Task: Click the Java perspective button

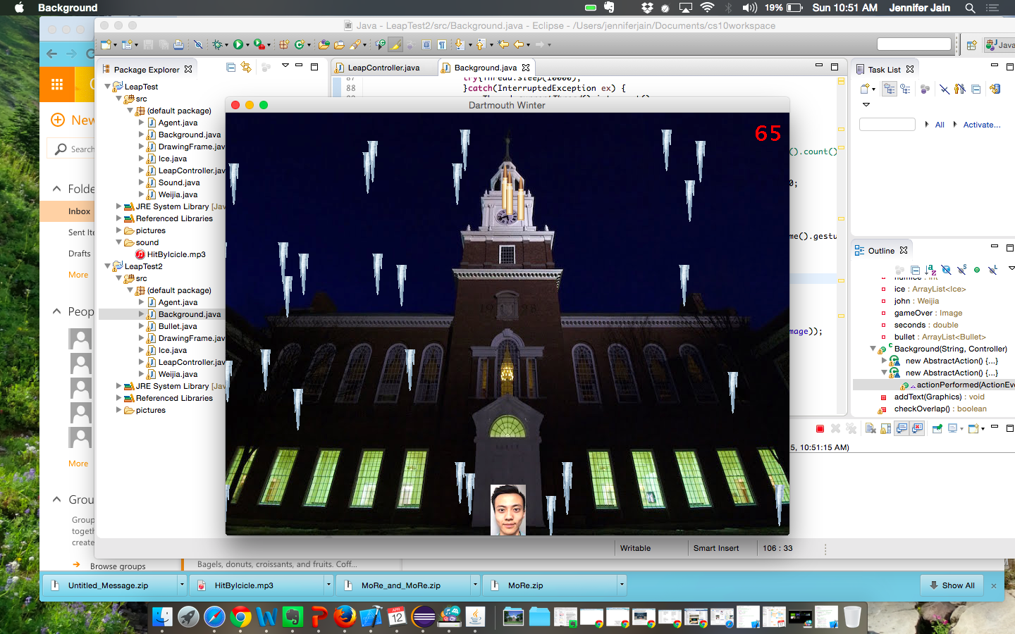Action: (1000, 45)
